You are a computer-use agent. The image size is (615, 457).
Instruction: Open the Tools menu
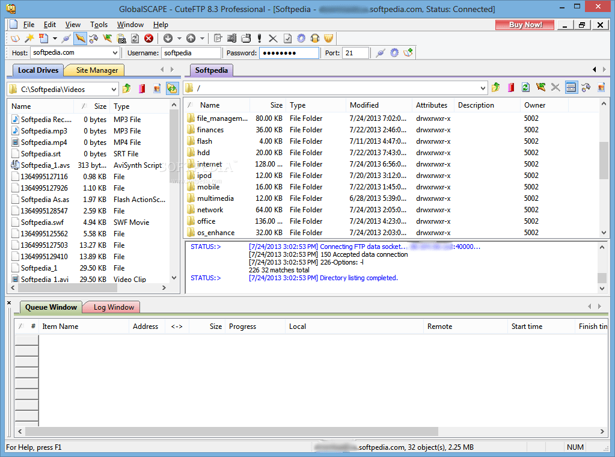point(99,25)
